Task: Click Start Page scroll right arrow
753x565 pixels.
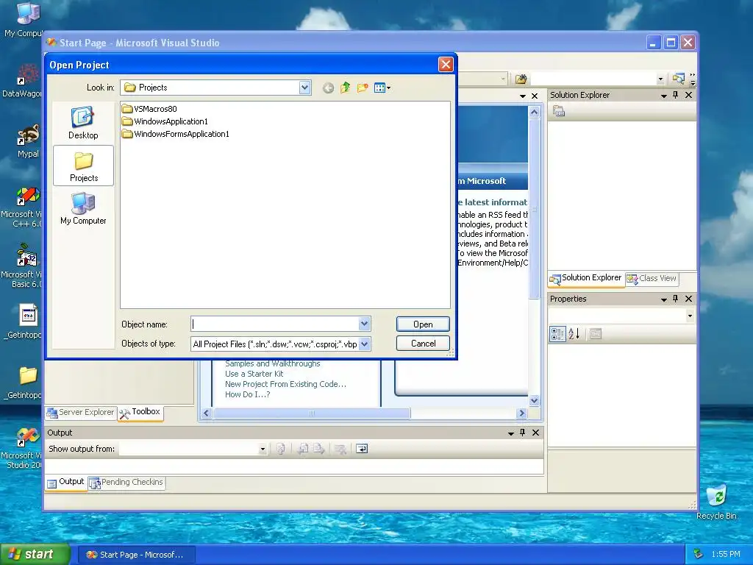Action: coord(521,413)
